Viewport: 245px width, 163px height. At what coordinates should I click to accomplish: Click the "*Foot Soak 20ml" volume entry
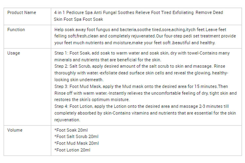[71, 130]
